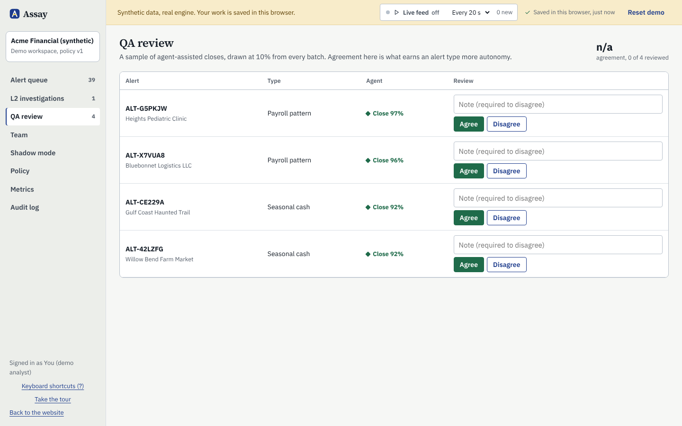Click the Reset demo link
The image size is (682, 426).
(x=646, y=12)
